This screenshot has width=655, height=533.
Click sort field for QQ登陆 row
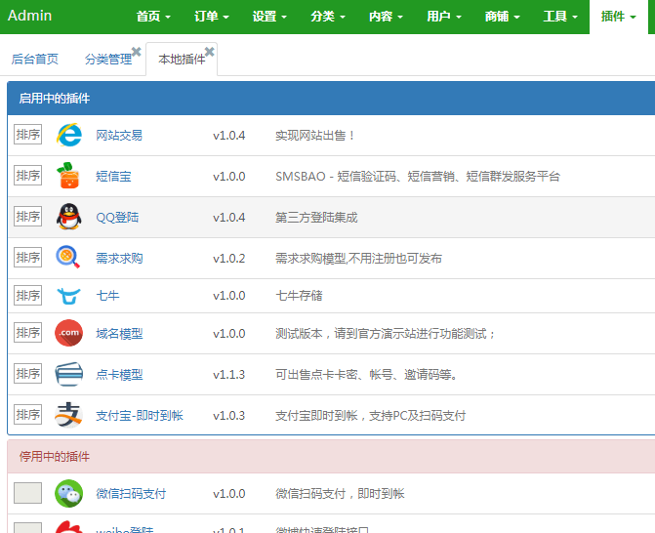[28, 216]
